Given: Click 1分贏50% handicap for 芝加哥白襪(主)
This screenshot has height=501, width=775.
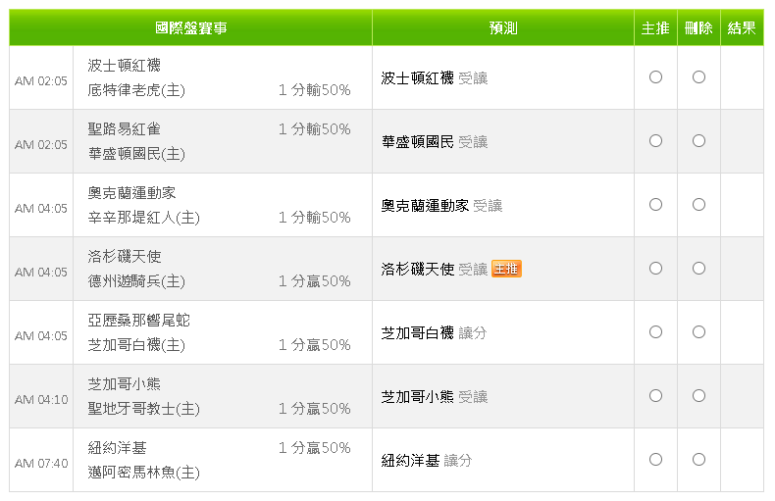Looking at the screenshot, I should [x=314, y=345].
